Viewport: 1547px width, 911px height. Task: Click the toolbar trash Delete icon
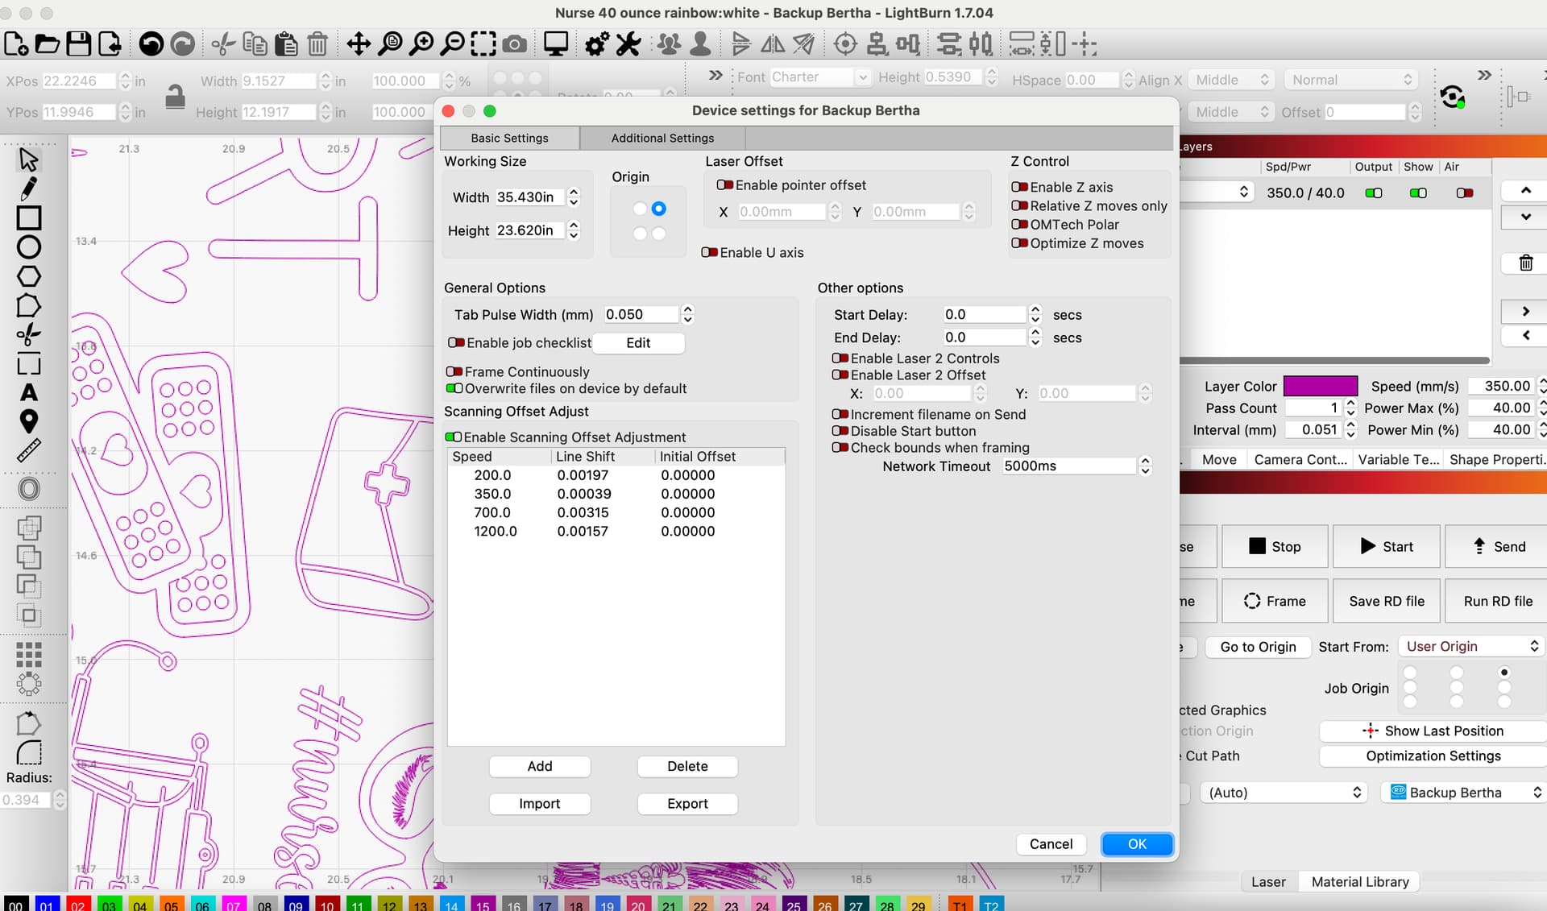[317, 43]
